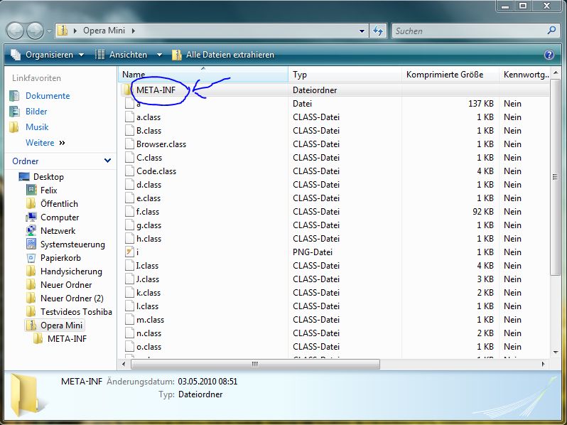Click the META-INF folder icon in list
Image resolution: width=567 pixels, height=425 pixels.
tap(126, 90)
